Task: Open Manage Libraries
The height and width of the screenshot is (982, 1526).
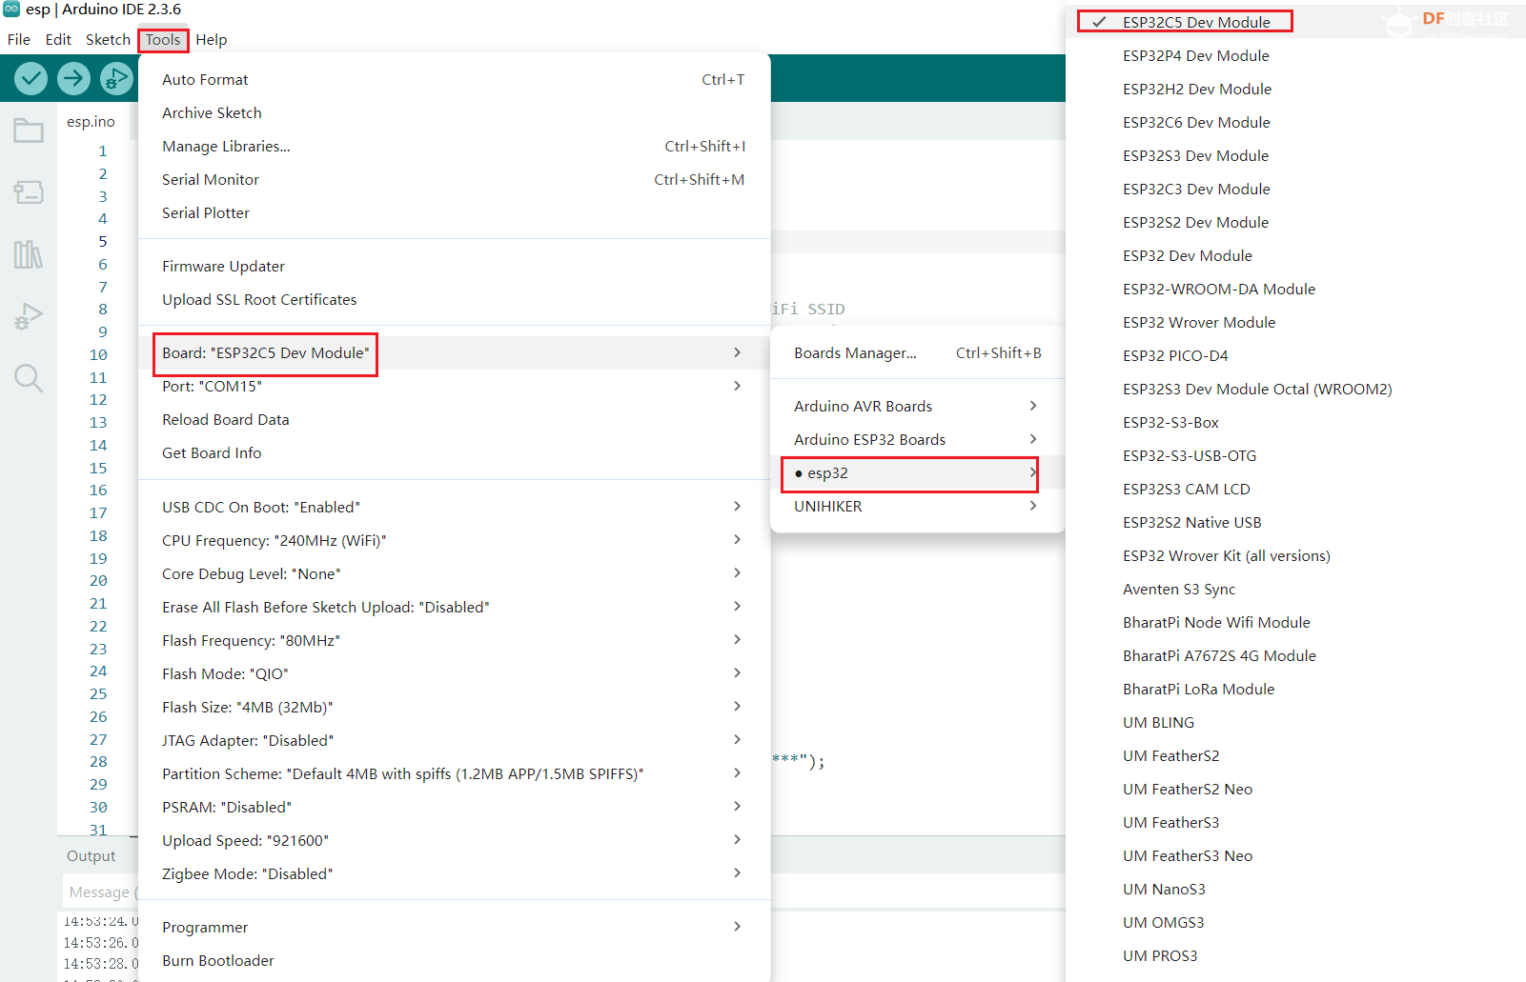Action: pos(454,147)
